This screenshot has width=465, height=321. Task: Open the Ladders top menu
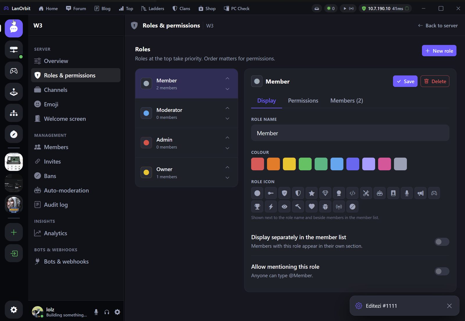[153, 9]
